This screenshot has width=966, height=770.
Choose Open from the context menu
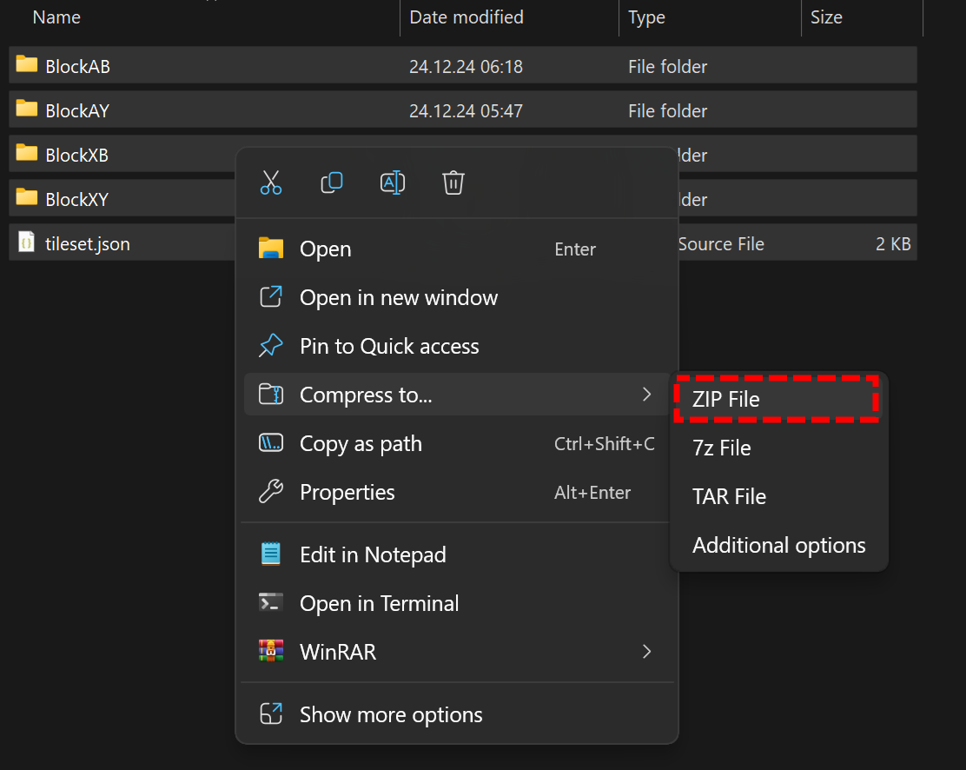[x=457, y=249]
